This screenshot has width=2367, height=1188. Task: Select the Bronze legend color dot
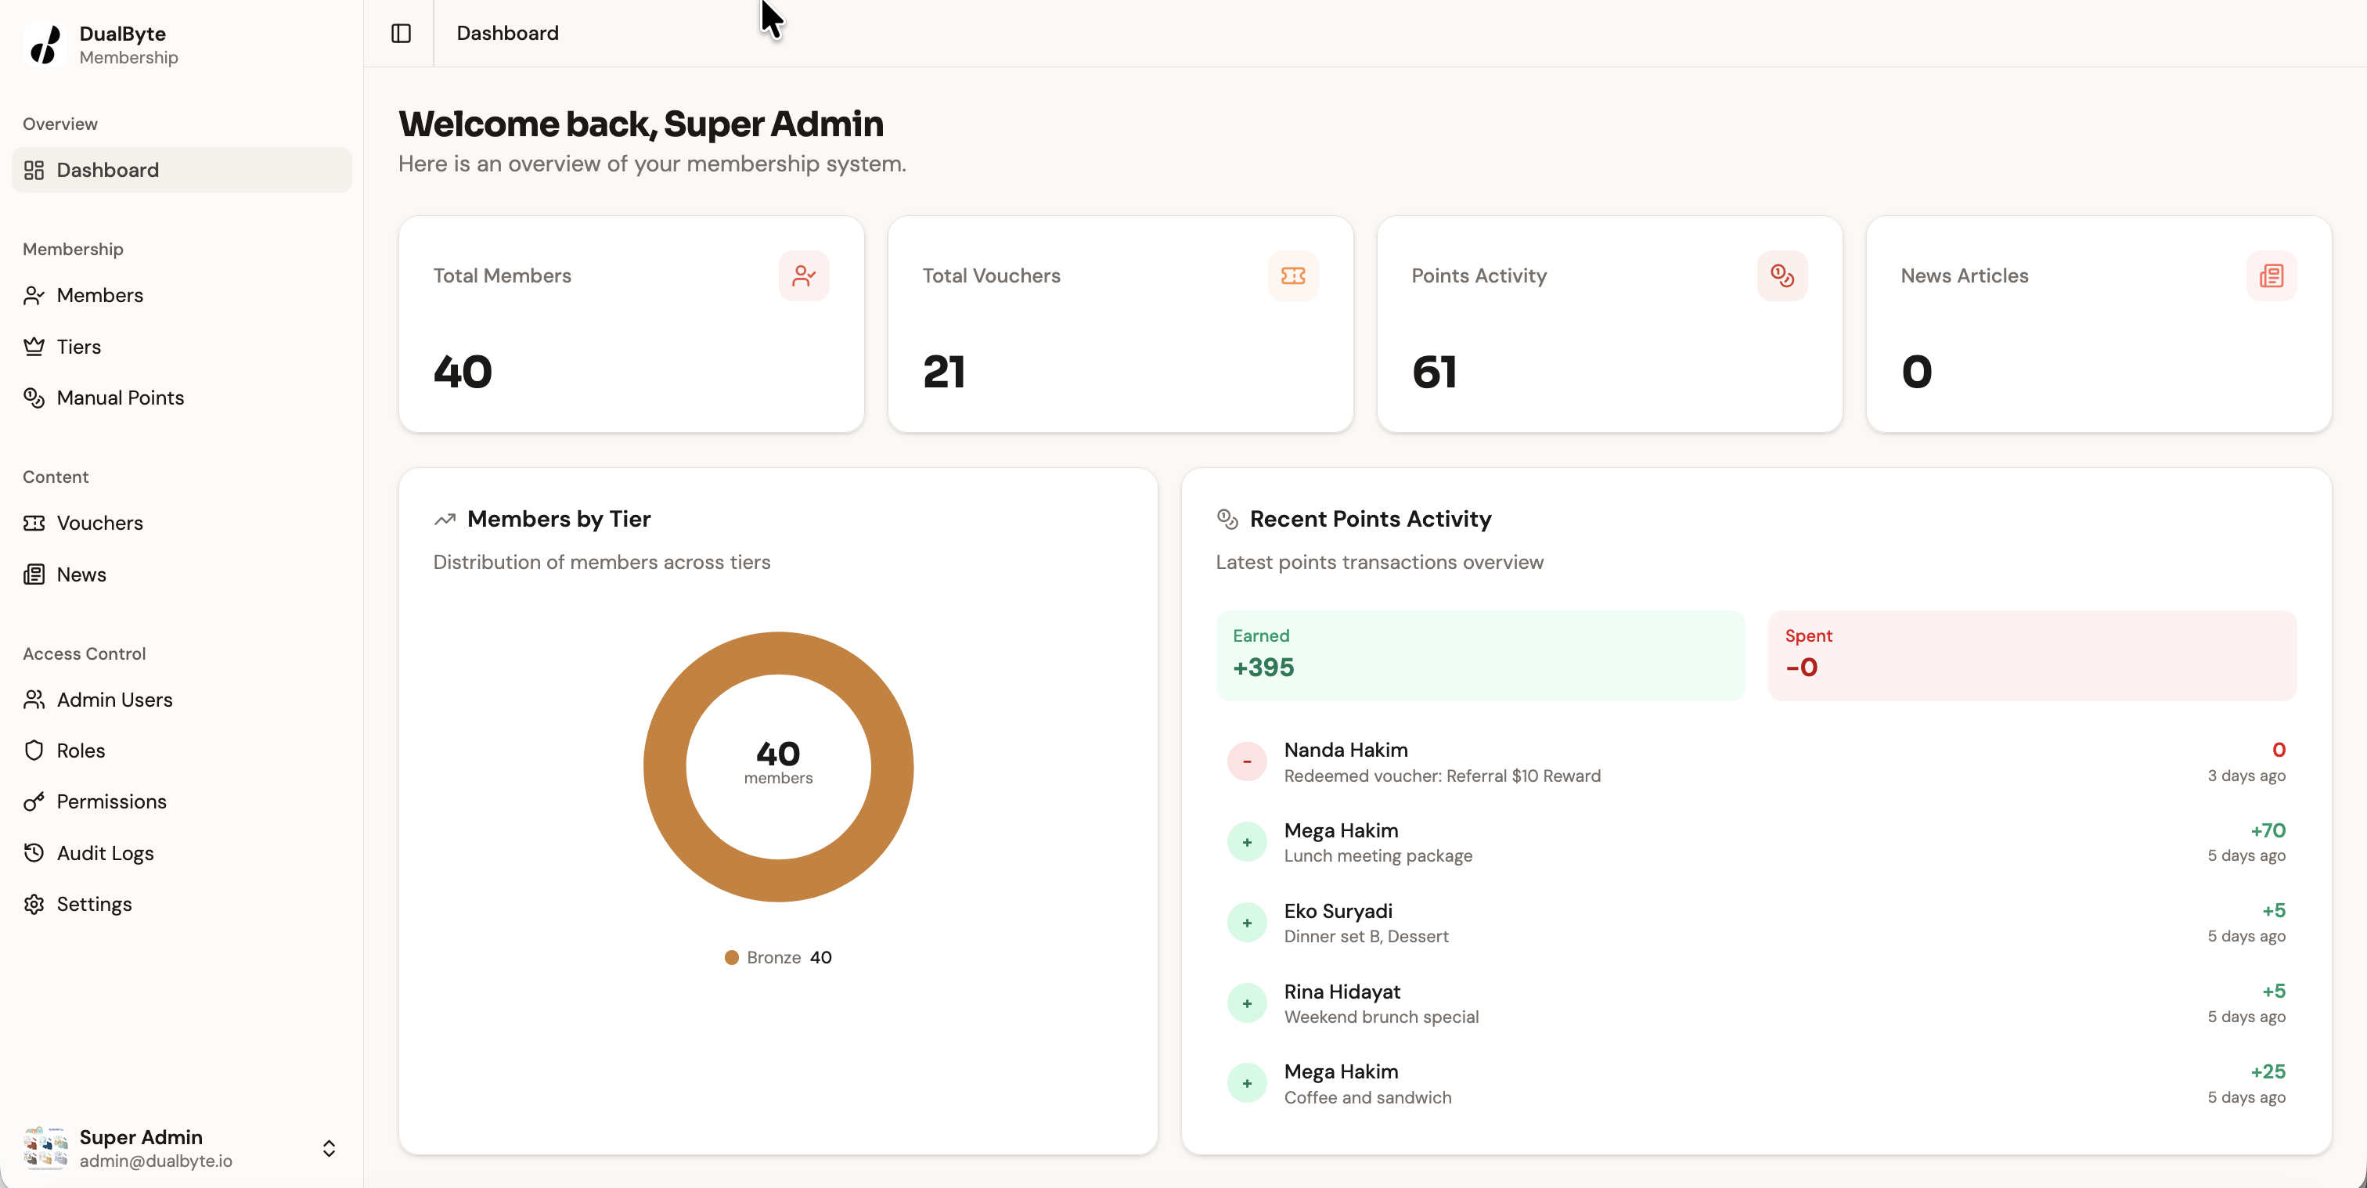point(731,956)
